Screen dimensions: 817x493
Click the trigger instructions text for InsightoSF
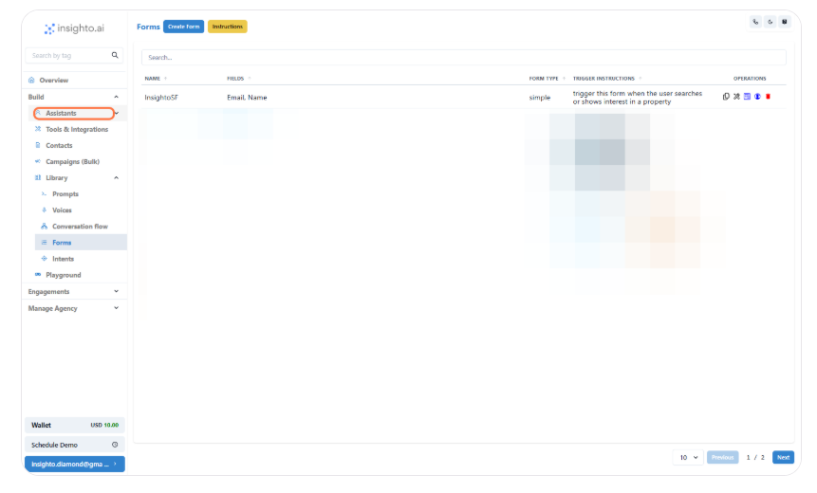point(638,98)
